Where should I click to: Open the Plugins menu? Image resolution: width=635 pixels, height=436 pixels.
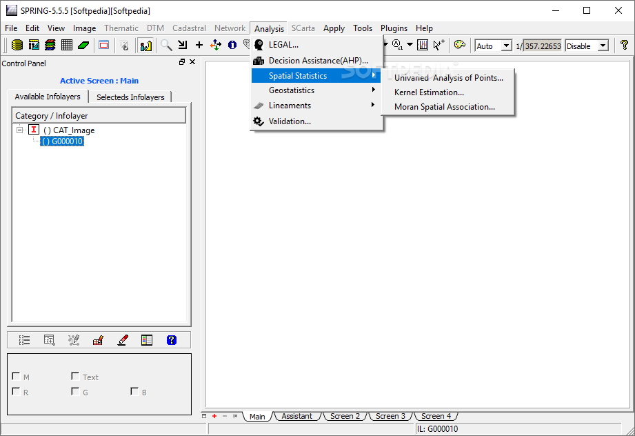coord(394,28)
